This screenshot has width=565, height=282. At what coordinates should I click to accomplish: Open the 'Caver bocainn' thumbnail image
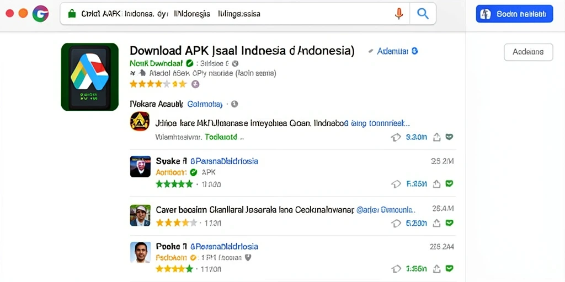tap(140, 215)
